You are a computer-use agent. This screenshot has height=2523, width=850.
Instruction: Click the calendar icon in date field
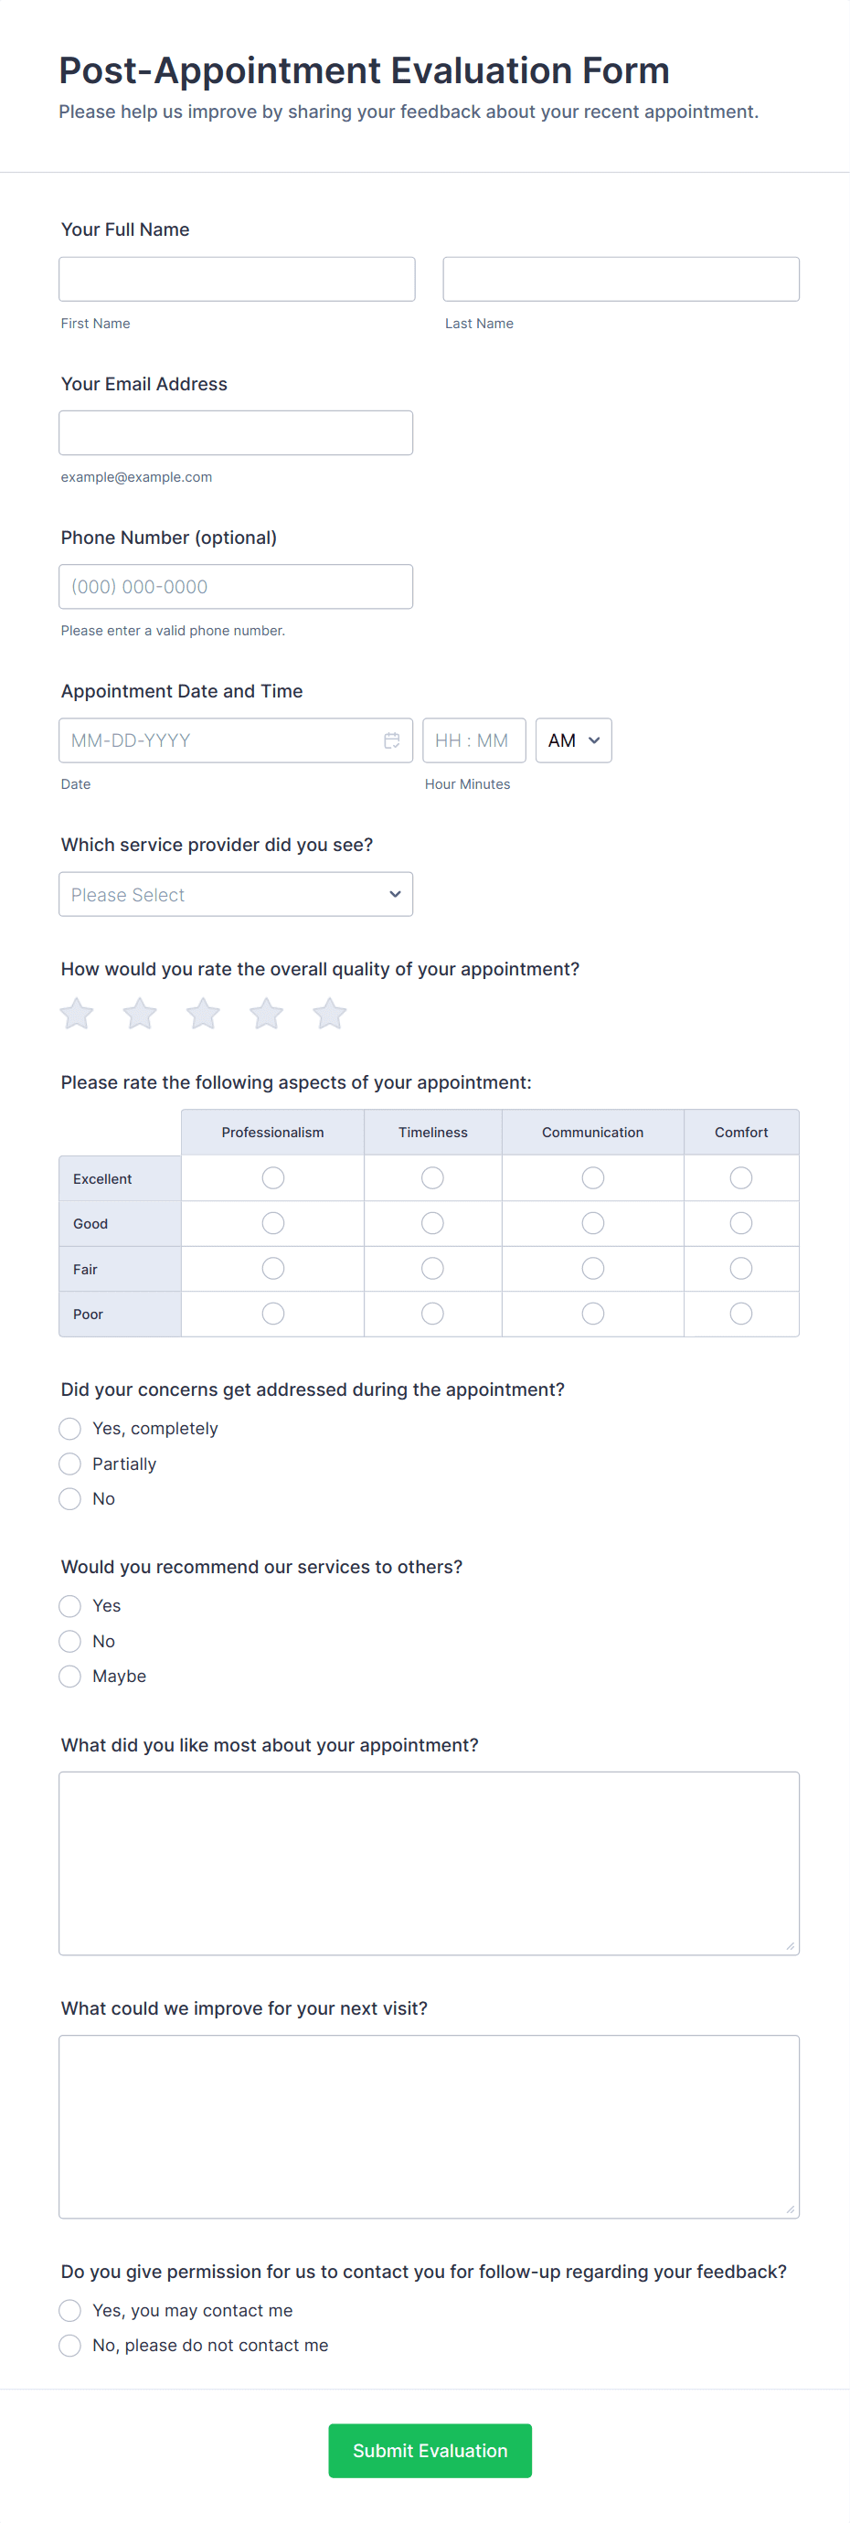point(392,740)
